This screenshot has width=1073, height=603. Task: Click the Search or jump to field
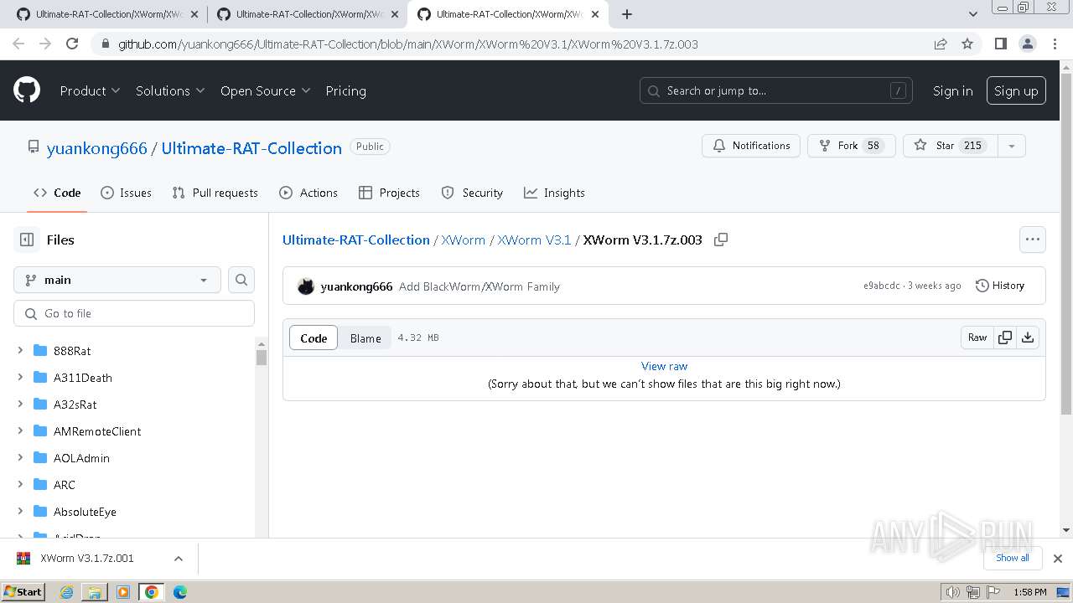click(776, 90)
